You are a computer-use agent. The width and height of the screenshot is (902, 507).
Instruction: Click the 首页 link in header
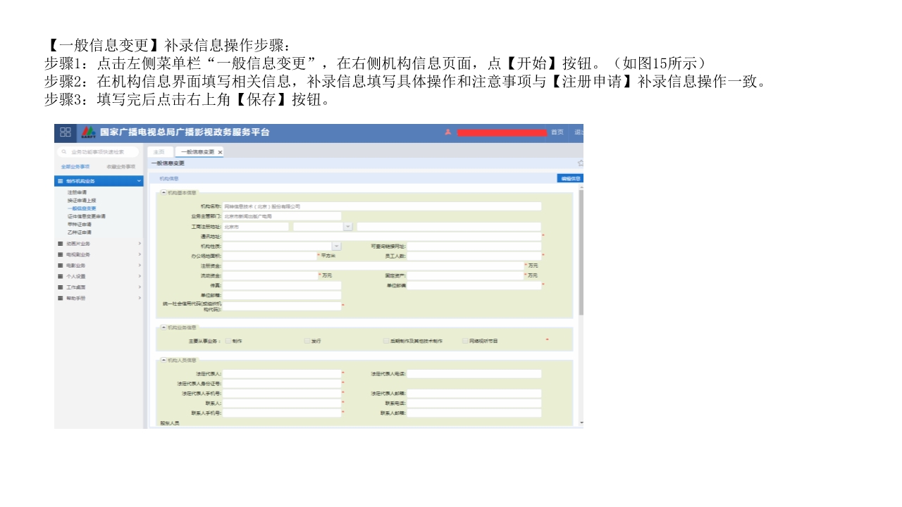(x=557, y=132)
